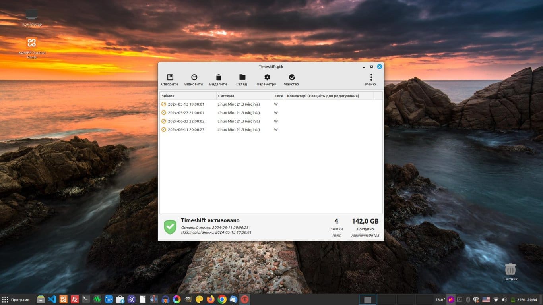Image resolution: width=543 pixels, height=305 pixels.
Task: Open FileZilla from the taskbar
Action: (x=74, y=299)
